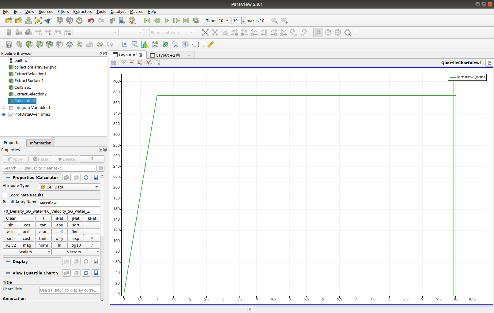Apply the Glyph filter icon
The image size is (494, 313).
[x=70, y=44]
